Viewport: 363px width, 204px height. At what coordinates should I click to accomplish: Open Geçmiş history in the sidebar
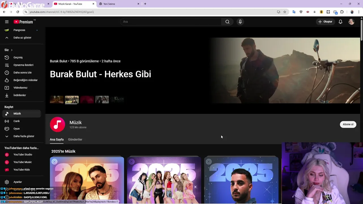coord(22,58)
